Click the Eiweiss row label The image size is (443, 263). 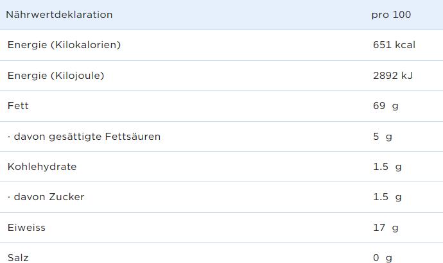[26, 228]
